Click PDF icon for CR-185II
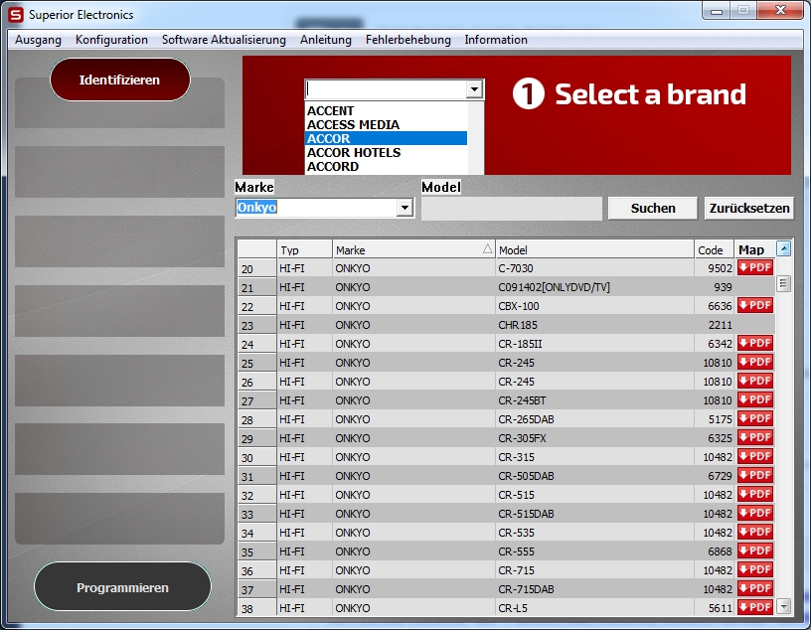The width and height of the screenshot is (811, 630). (754, 343)
